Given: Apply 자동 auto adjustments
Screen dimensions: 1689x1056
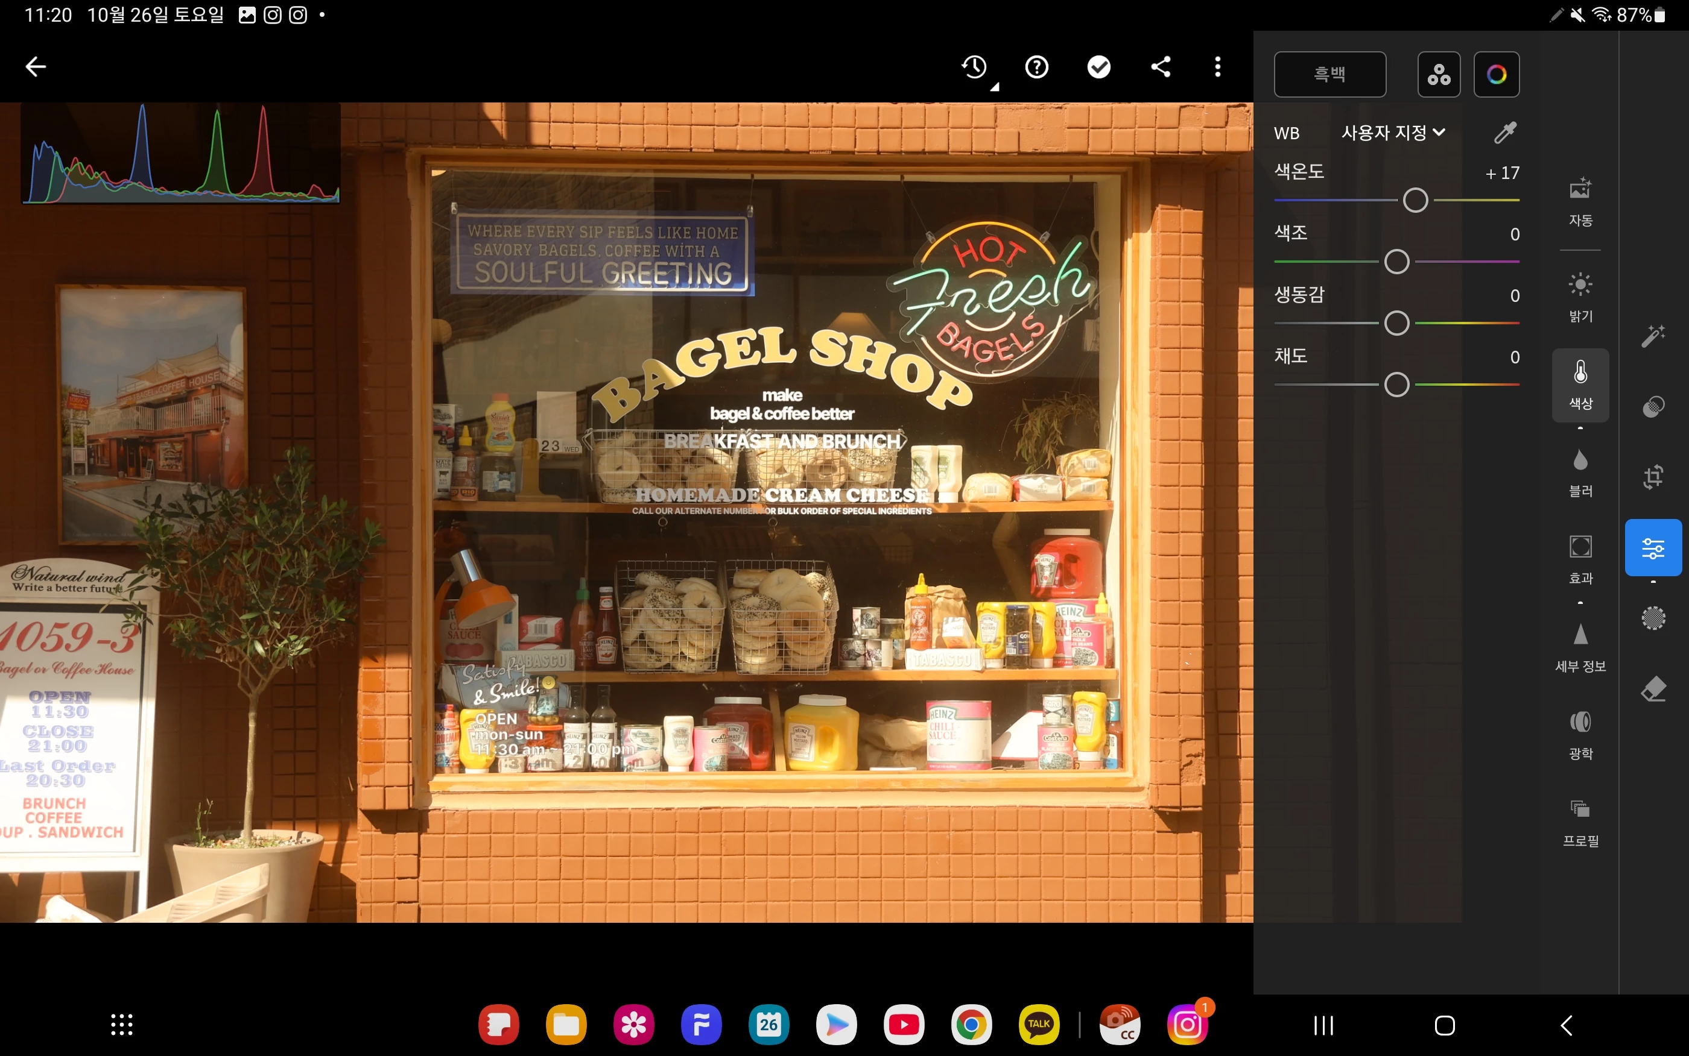Looking at the screenshot, I should point(1580,201).
